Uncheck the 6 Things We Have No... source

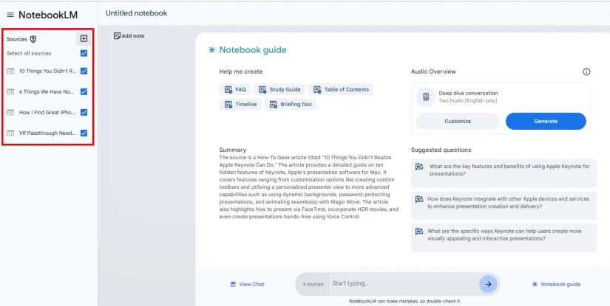84,92
